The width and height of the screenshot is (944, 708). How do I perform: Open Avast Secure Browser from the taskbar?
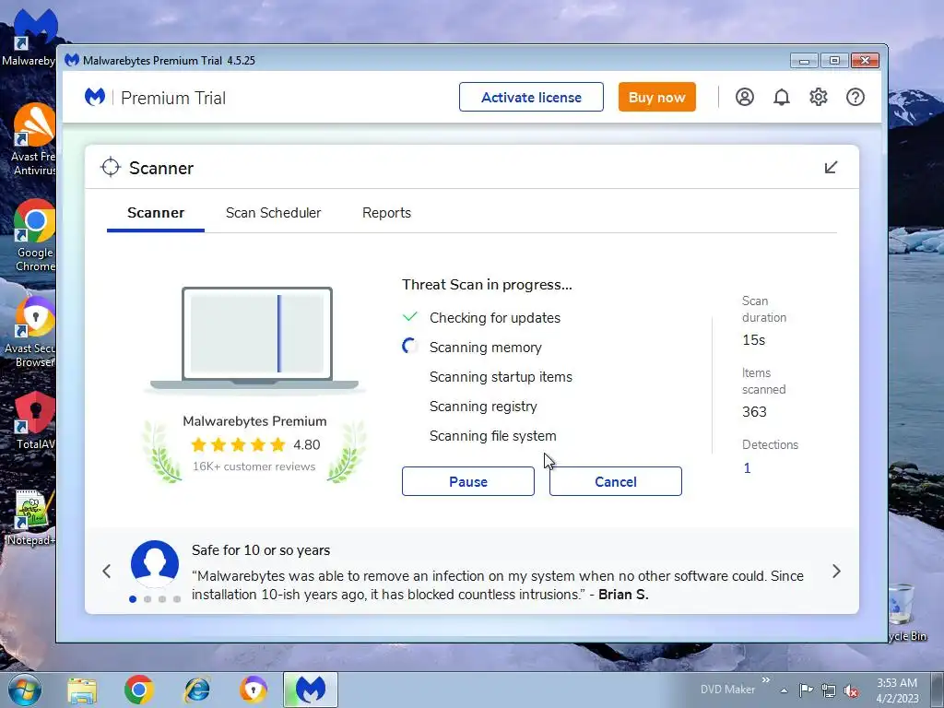tap(254, 690)
